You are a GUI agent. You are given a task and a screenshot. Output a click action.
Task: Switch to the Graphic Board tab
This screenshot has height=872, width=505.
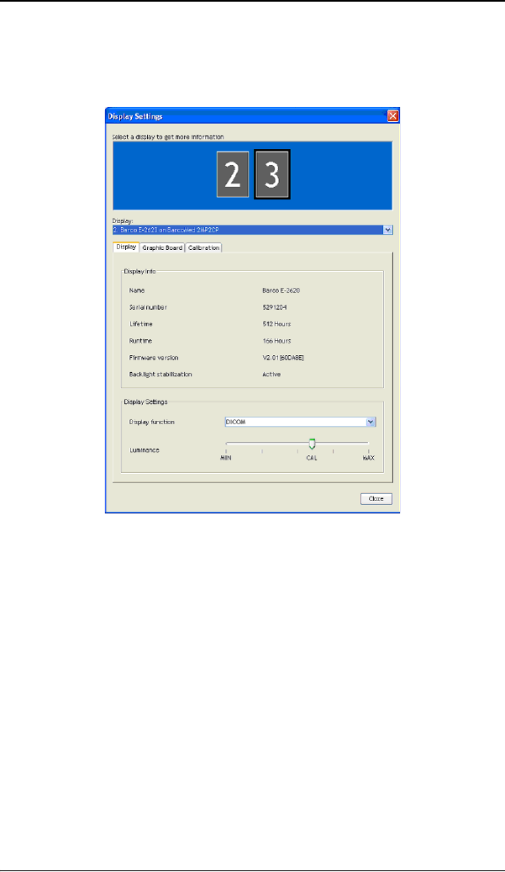coord(162,247)
